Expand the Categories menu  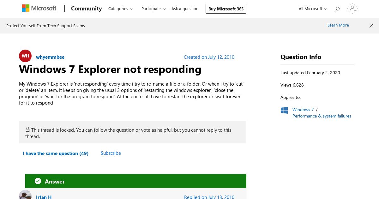[121, 9]
